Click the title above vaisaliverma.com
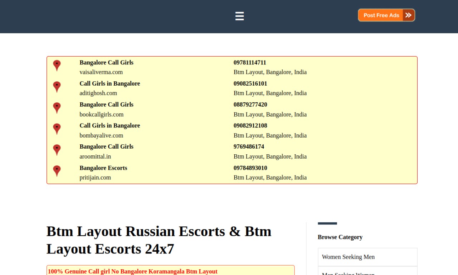The width and height of the screenshot is (458, 275). coord(106,63)
